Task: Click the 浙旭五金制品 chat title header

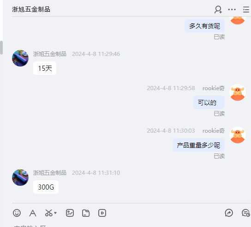Action: pyautogui.click(x=31, y=9)
